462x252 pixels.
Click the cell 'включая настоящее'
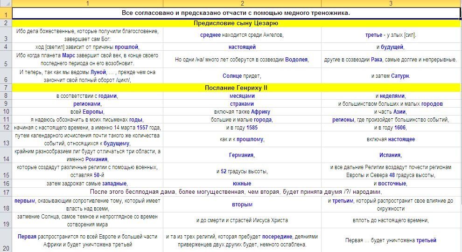click(x=391, y=139)
